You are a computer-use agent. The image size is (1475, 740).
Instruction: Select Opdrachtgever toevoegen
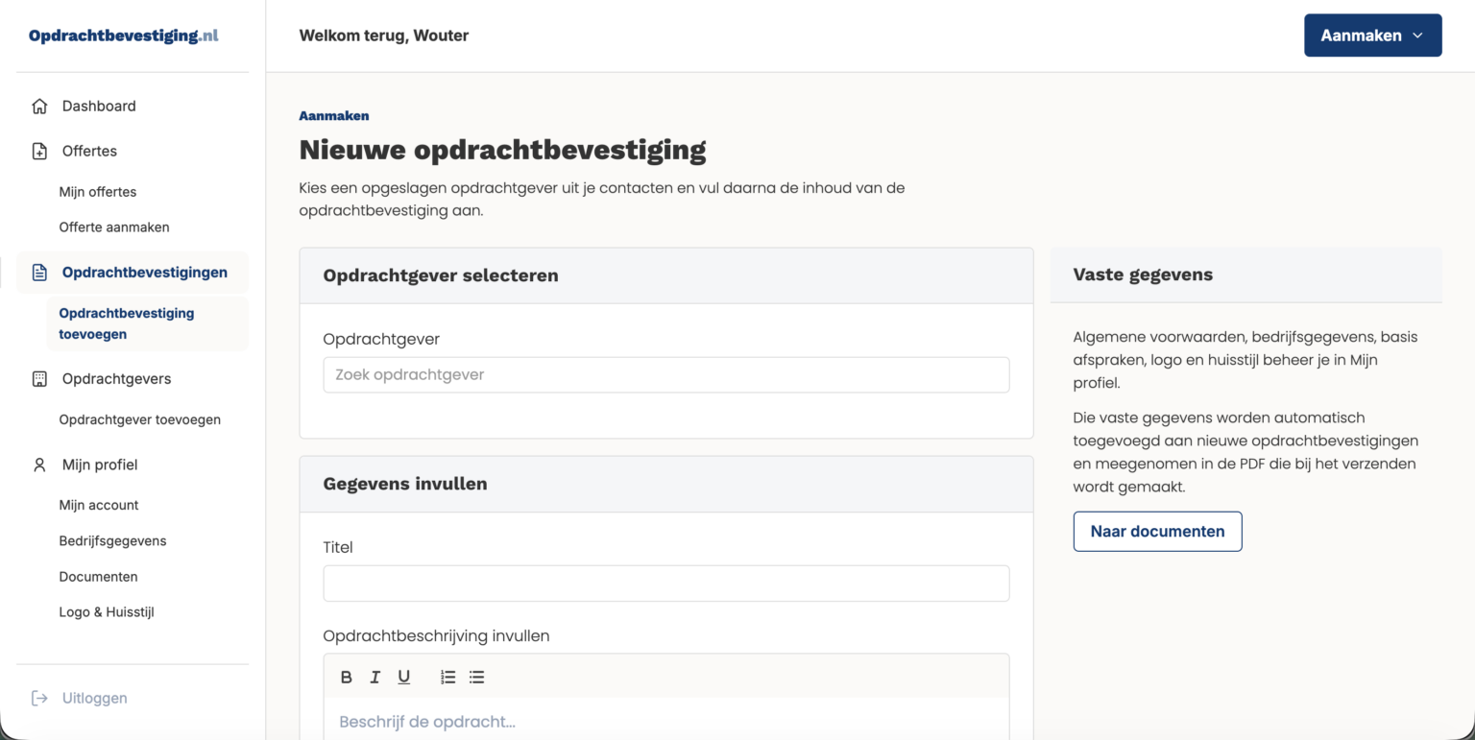coord(140,419)
